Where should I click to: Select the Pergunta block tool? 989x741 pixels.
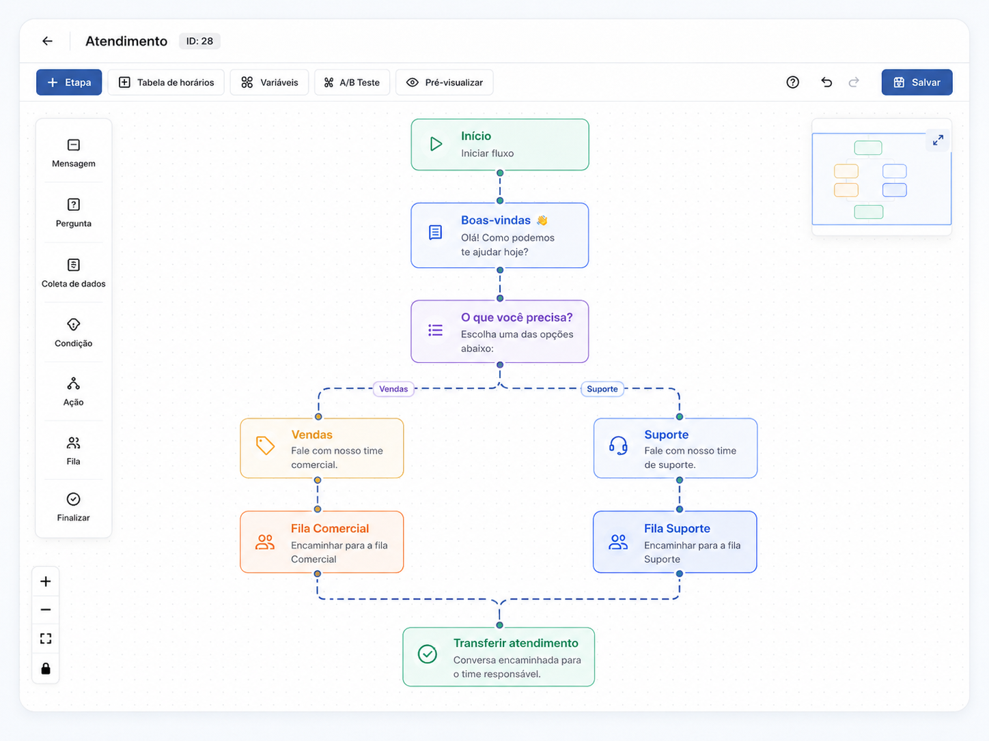[74, 213]
